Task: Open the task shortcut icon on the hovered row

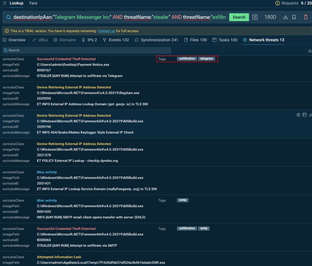Action: 304,115
